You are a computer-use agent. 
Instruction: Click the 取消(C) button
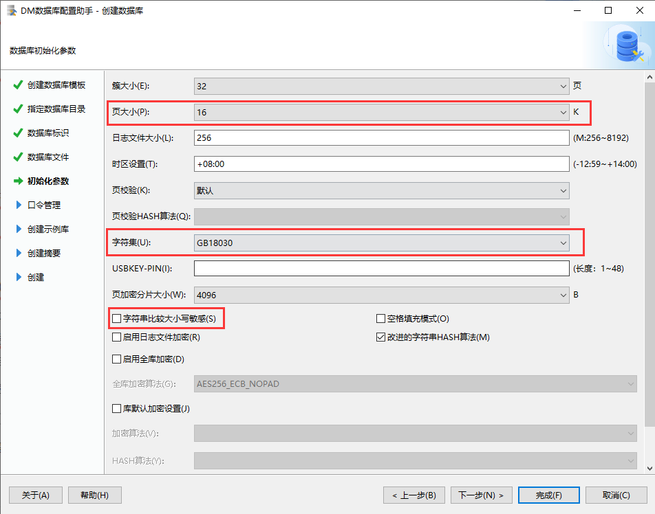[616, 495]
